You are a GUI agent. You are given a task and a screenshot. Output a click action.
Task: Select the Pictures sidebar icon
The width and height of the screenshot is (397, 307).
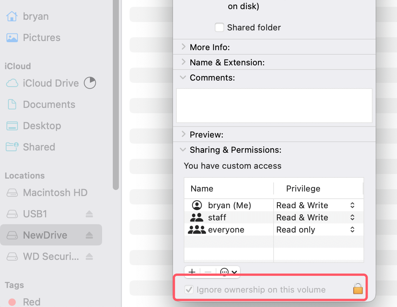(13, 37)
